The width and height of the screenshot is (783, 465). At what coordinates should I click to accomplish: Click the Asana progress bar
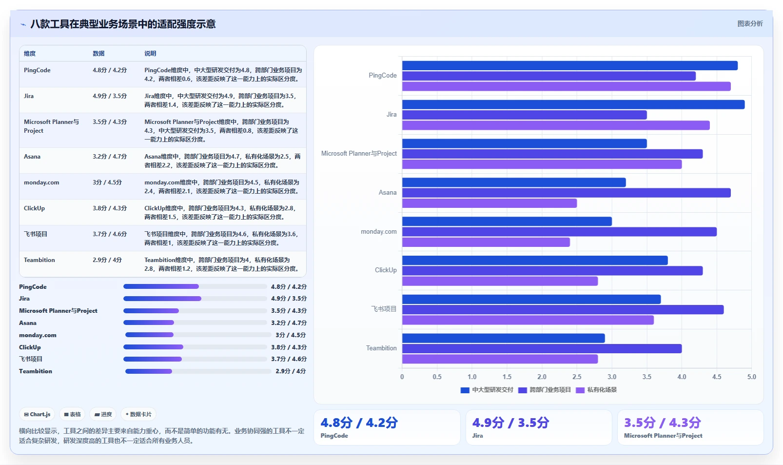196,323
